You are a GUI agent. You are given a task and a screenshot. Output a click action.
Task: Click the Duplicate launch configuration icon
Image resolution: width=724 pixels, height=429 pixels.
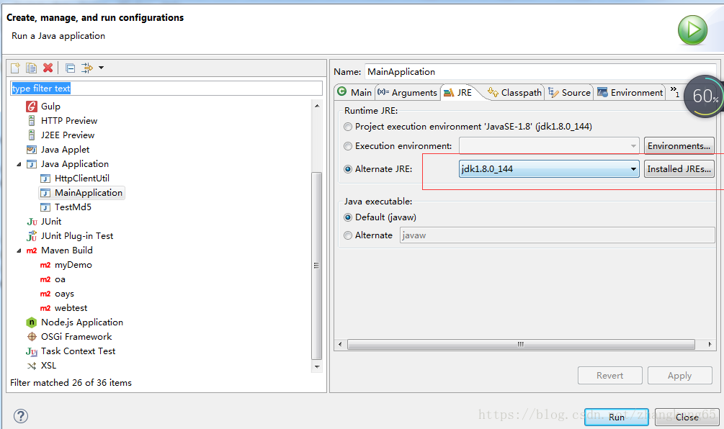pyautogui.click(x=31, y=68)
